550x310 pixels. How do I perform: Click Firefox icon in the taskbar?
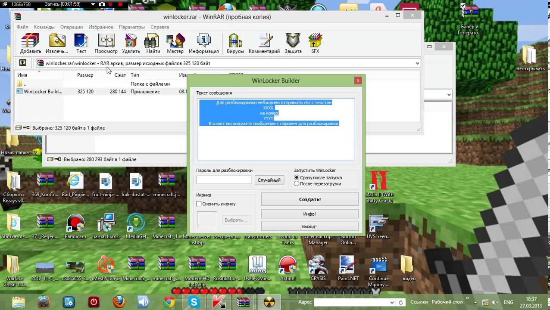[119, 302]
